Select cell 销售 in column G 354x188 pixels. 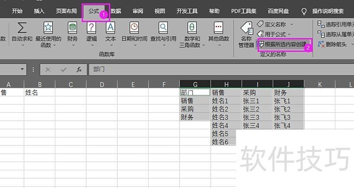195,101
